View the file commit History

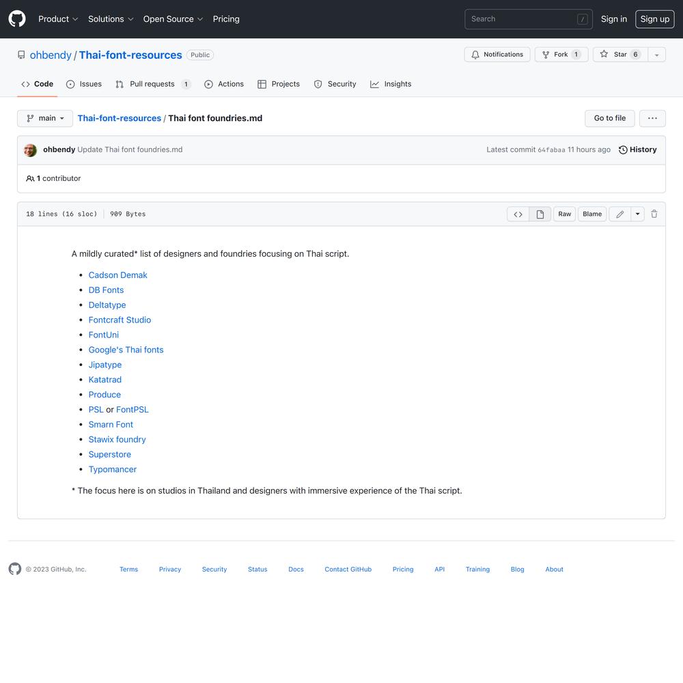click(637, 150)
